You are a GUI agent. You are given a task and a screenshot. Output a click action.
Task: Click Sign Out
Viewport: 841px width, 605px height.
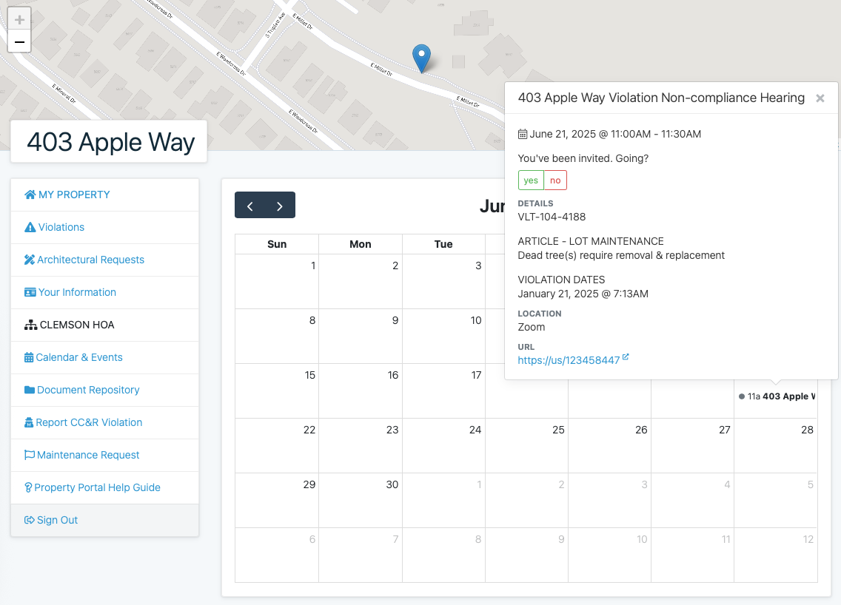coord(104,521)
